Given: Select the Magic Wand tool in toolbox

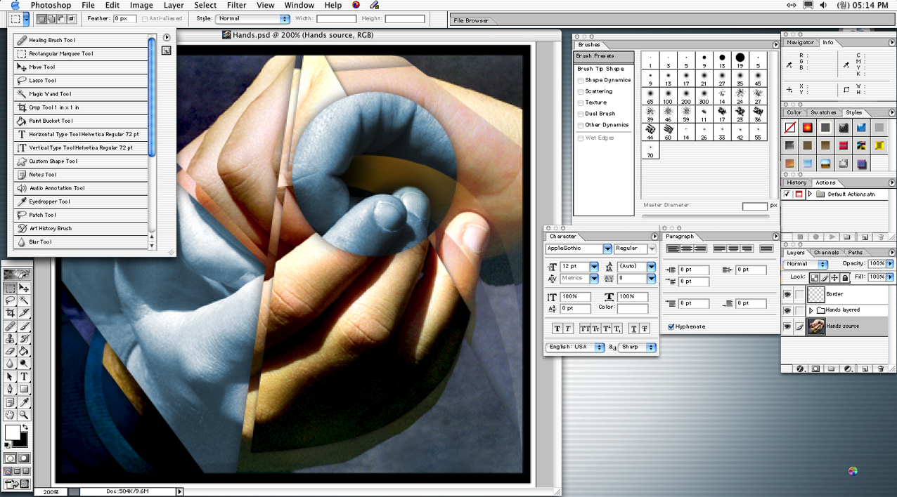Looking at the screenshot, I should pos(24,300).
